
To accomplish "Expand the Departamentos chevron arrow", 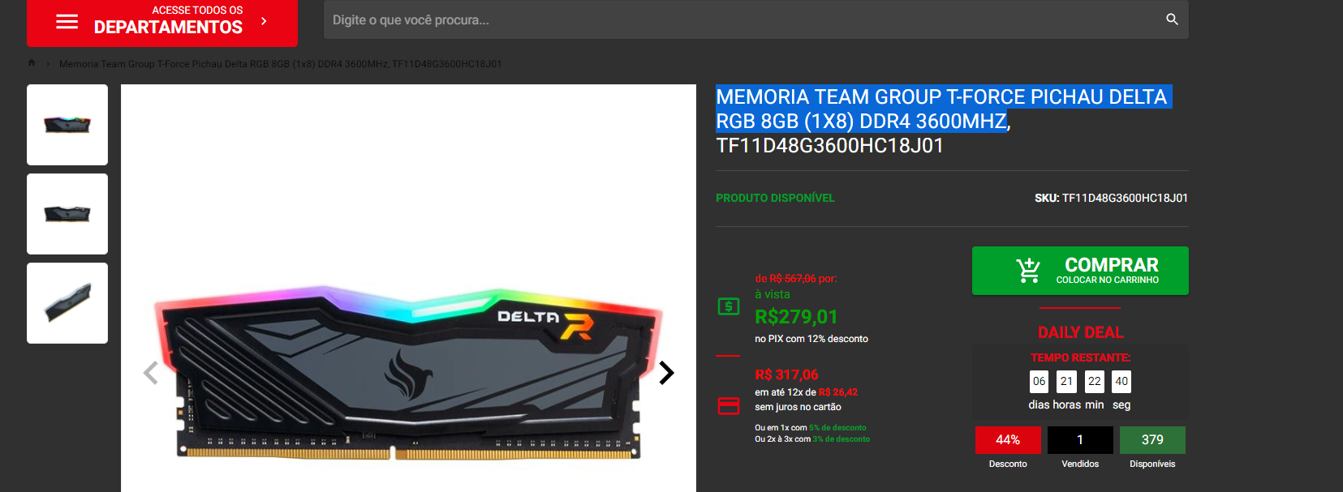I will point(264,21).
